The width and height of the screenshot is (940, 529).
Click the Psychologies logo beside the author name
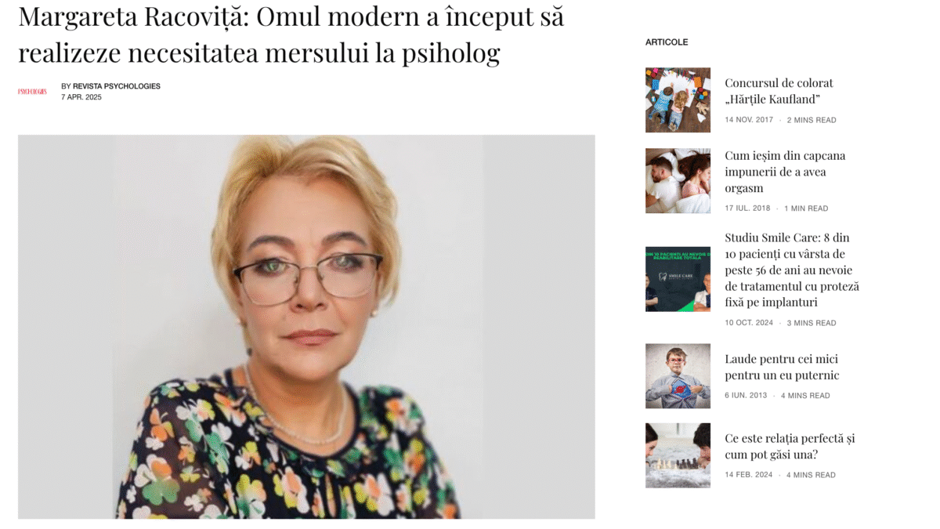(x=32, y=92)
